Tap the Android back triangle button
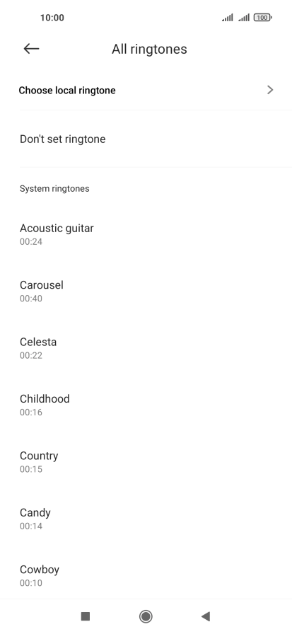292x634 pixels. [206, 616]
